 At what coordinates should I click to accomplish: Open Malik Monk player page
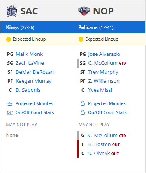(x=29, y=54)
